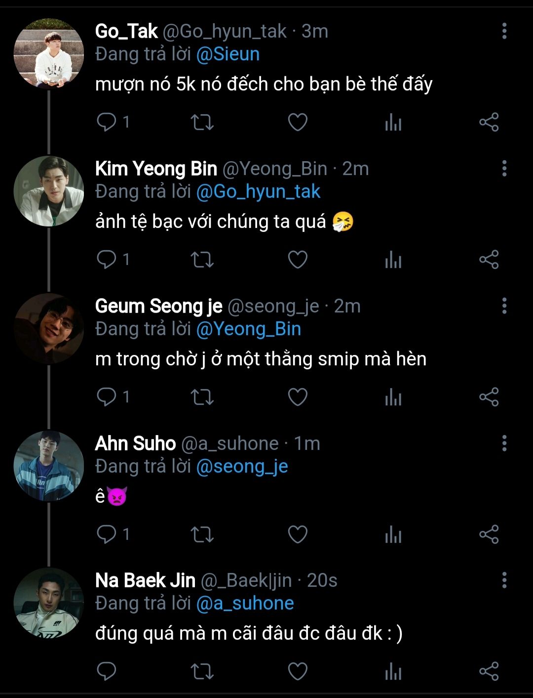
Task: Like Go_Tak's tweet
Action: (x=298, y=122)
